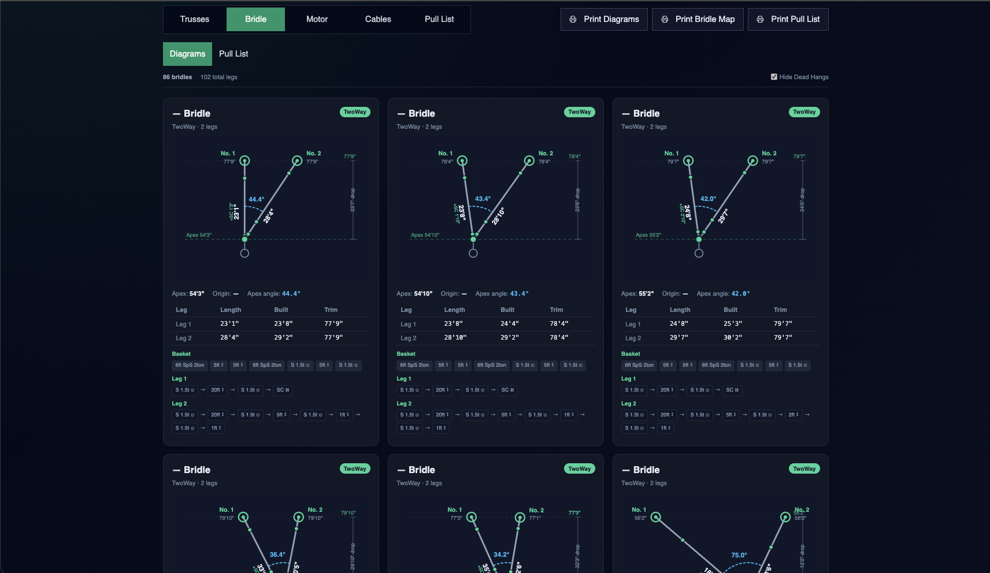Viewport: 990px width, 573px height.
Task: Select hang point No. 1 in the 43.4° diagram
Action: 462,161
